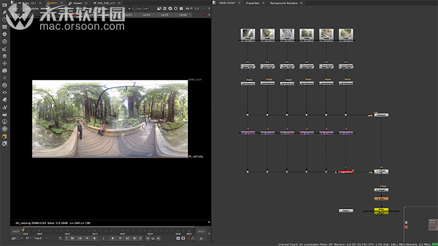This screenshot has width=438, height=246.
Task: Open the Filter nodes toolbar menu
Action: pos(4,41)
